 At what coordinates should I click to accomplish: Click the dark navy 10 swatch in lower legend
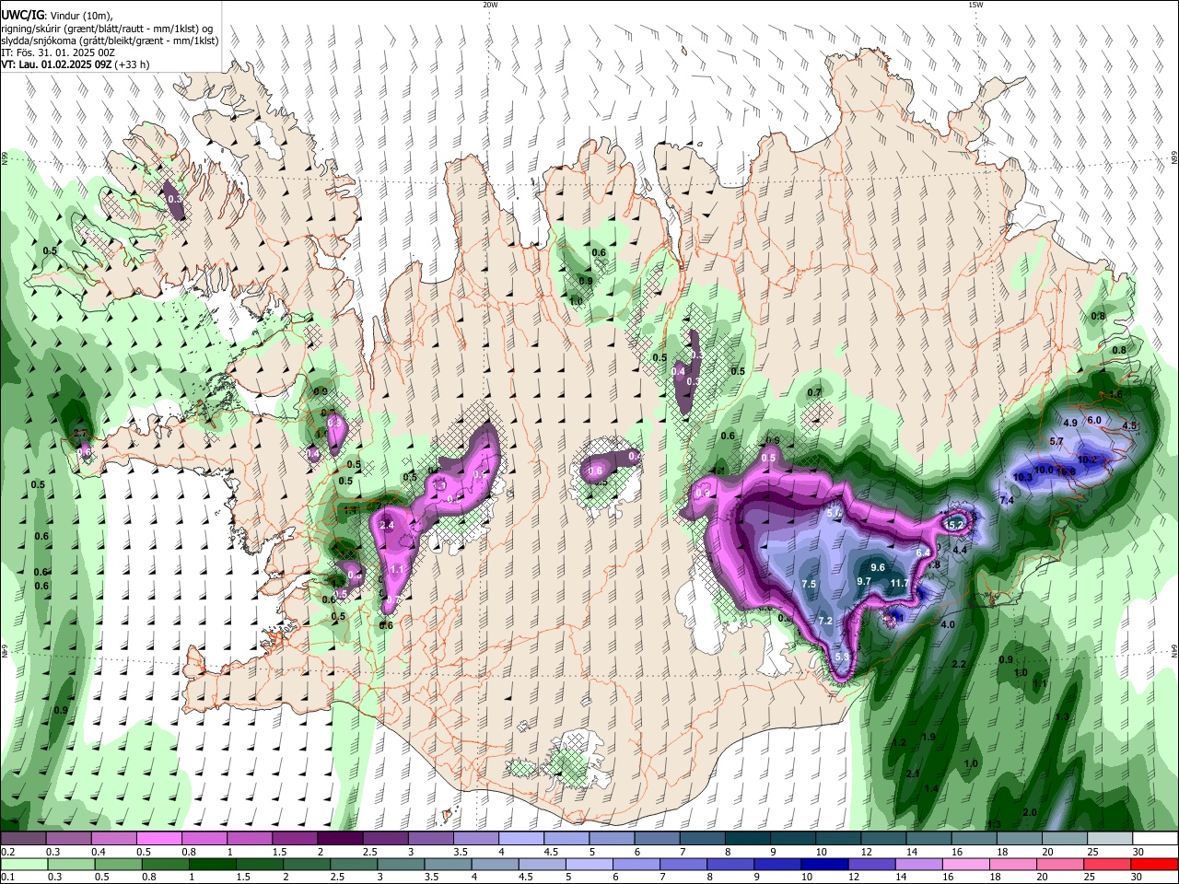point(823,864)
